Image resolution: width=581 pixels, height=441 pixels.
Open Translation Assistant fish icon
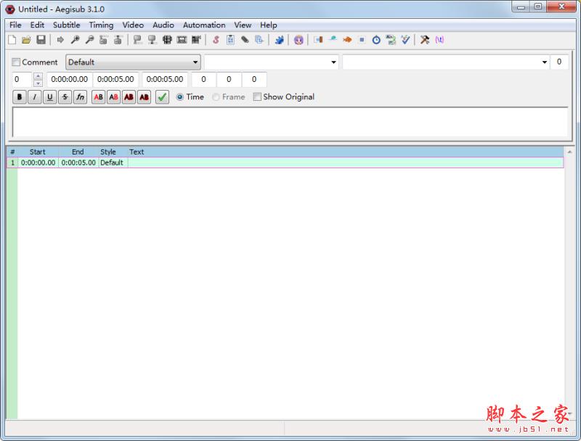[x=347, y=40]
